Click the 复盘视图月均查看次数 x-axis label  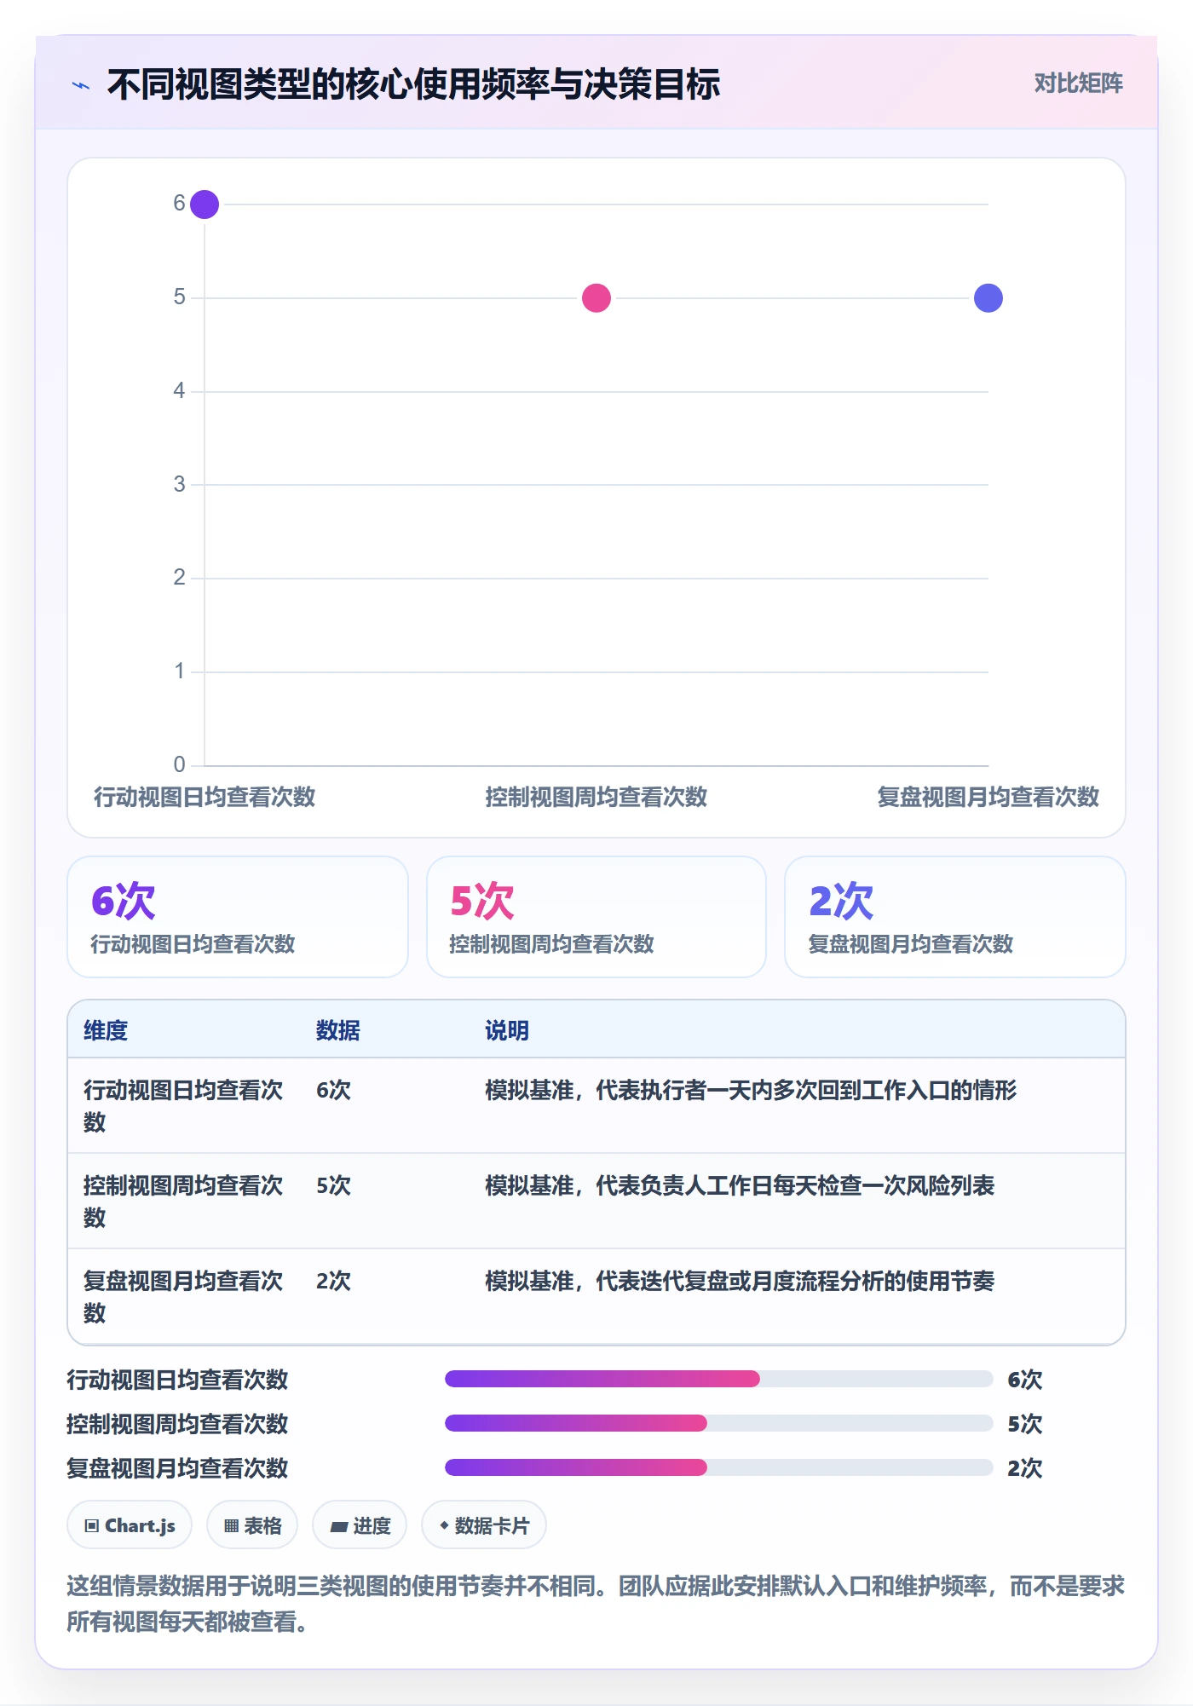[x=988, y=797]
